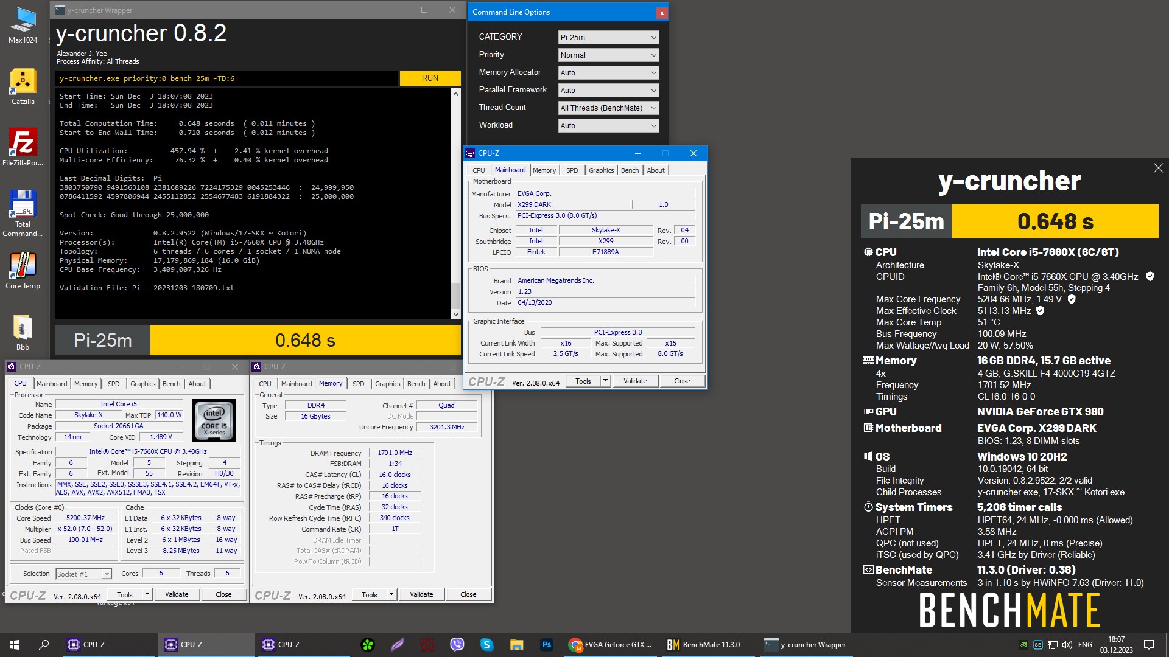Open the Thread Count dropdown

(x=608, y=108)
